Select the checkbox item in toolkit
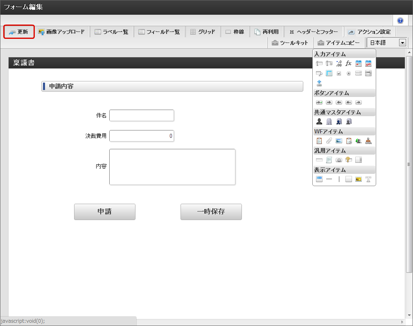 [x=339, y=73]
